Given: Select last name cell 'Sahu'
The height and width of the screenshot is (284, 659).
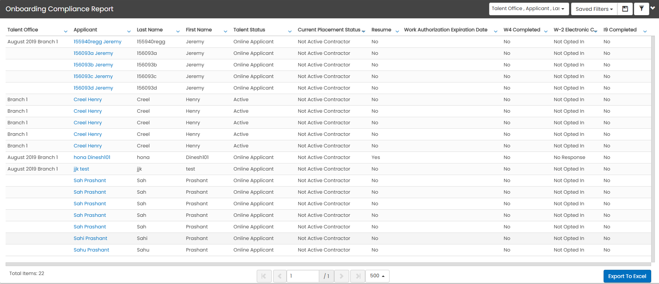Looking at the screenshot, I should [143, 250].
